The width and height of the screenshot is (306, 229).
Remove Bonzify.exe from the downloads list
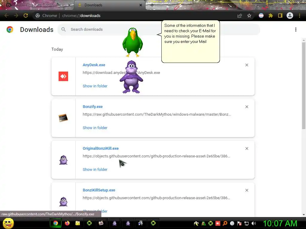(x=247, y=107)
